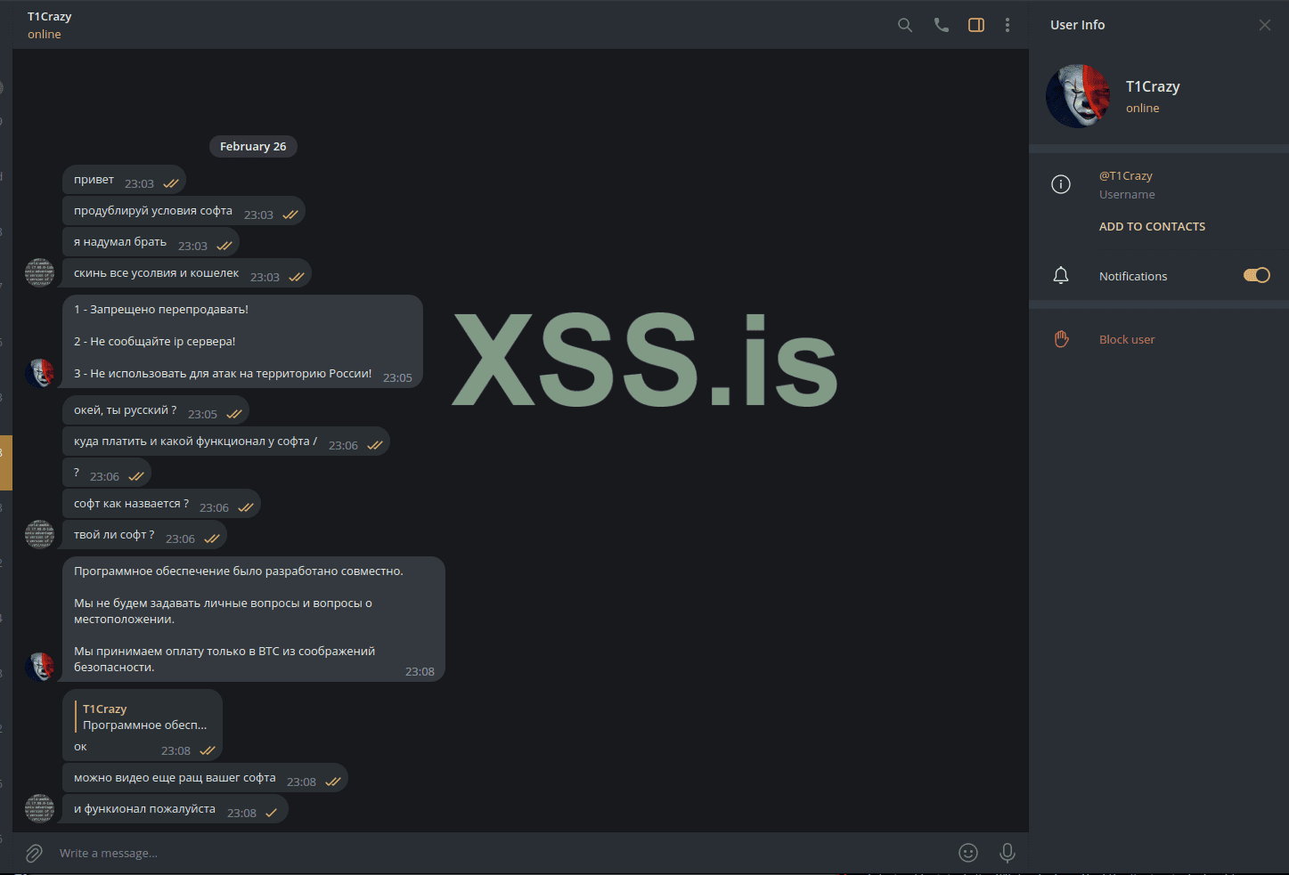The height and width of the screenshot is (875, 1289).
Task: Select the 'окей, ты русский ?' message
Action: pos(155,411)
